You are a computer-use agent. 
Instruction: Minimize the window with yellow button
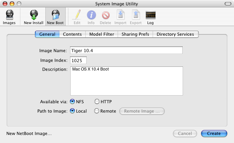pyautogui.click(x=12, y=4)
